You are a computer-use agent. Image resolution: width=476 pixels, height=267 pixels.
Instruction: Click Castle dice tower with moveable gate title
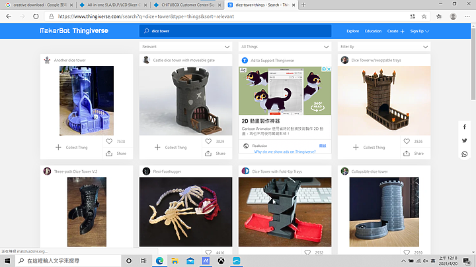184,60
